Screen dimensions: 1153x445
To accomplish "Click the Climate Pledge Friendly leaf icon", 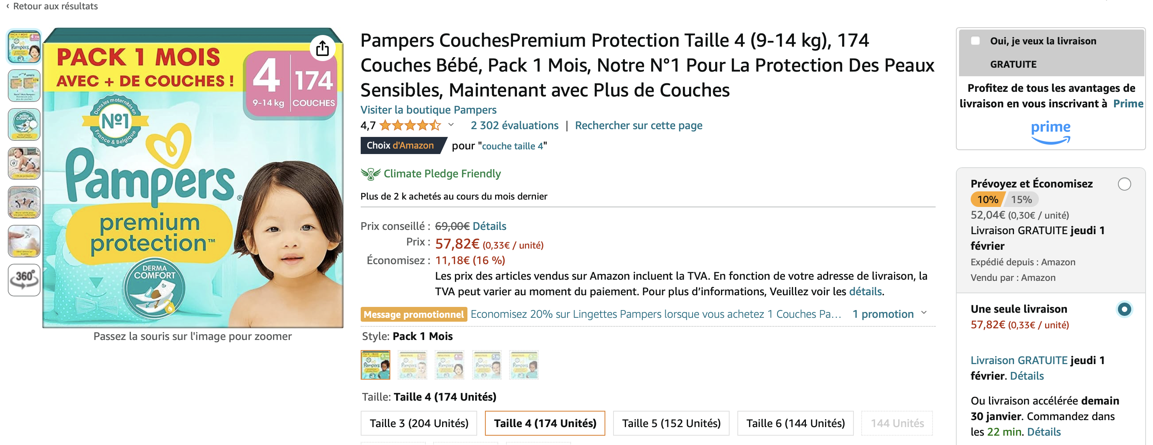I will 370,174.
